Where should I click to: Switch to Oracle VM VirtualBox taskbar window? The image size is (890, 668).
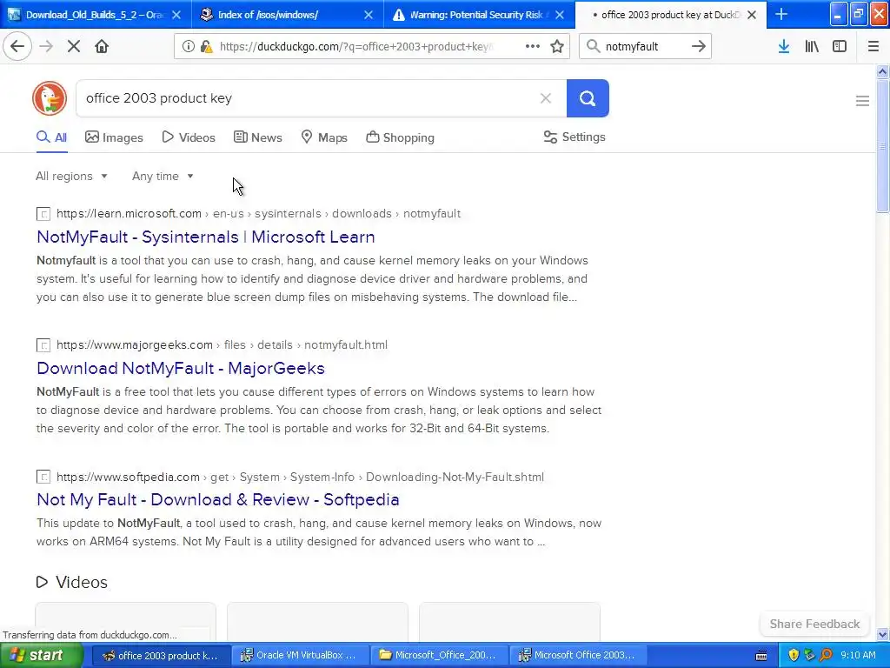(x=299, y=655)
